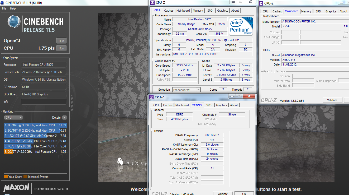Switch to Mainboard tab in Memory CPU-Z window

tap(182, 105)
